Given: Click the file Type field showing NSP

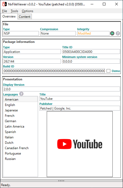Looking at the screenshot, I should (21, 33).
